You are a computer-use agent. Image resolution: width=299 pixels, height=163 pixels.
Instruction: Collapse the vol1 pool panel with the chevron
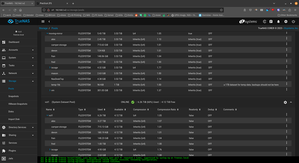coord(291,102)
